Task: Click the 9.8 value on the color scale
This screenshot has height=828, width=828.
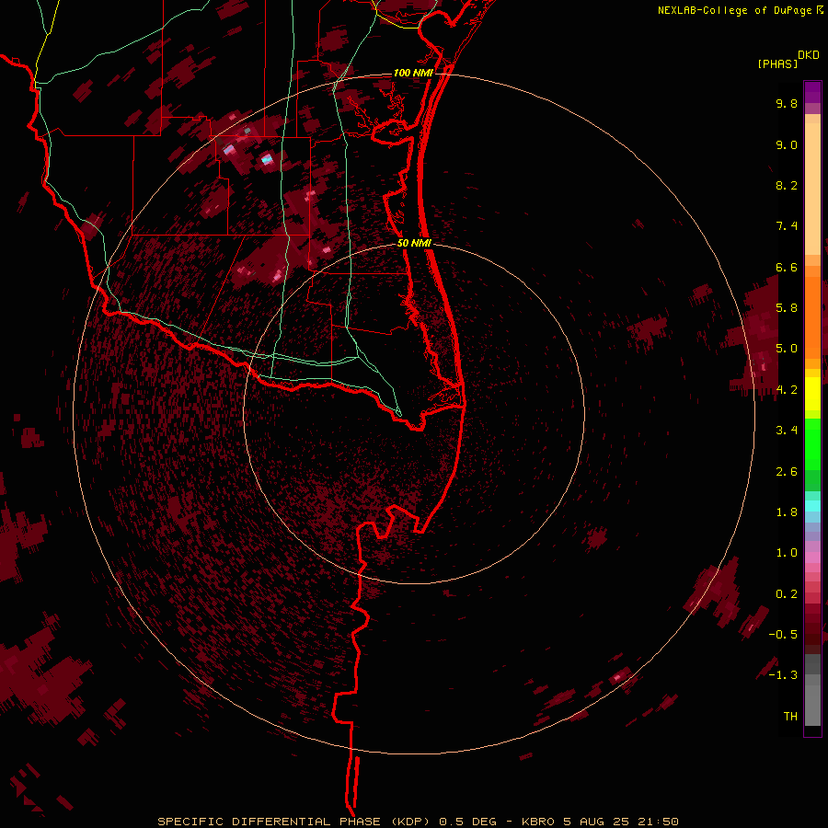Action: pyautogui.click(x=787, y=103)
